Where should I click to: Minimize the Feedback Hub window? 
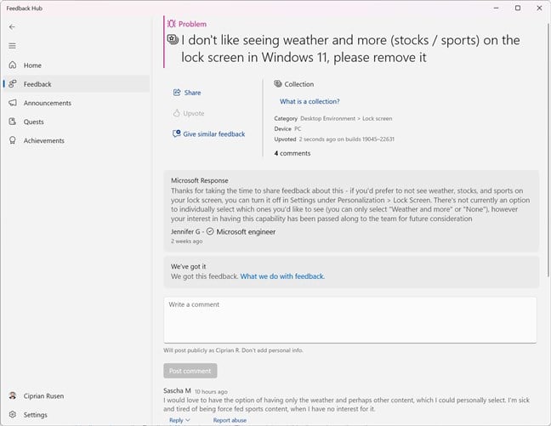(x=497, y=8)
